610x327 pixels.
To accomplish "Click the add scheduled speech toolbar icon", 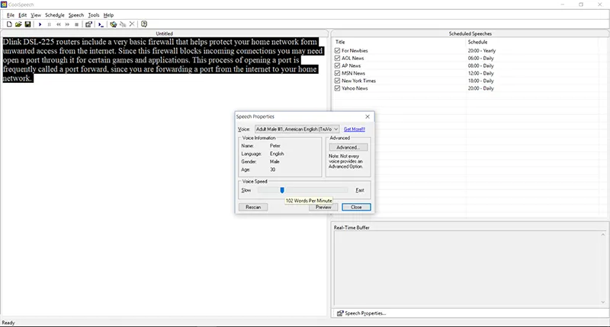I will [114, 24].
